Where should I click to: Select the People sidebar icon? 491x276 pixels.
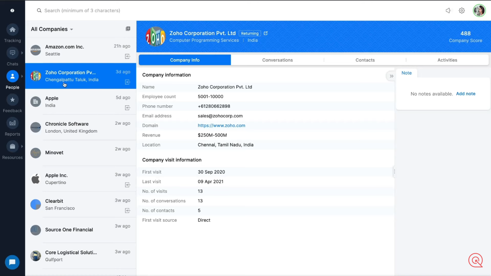tap(12, 76)
